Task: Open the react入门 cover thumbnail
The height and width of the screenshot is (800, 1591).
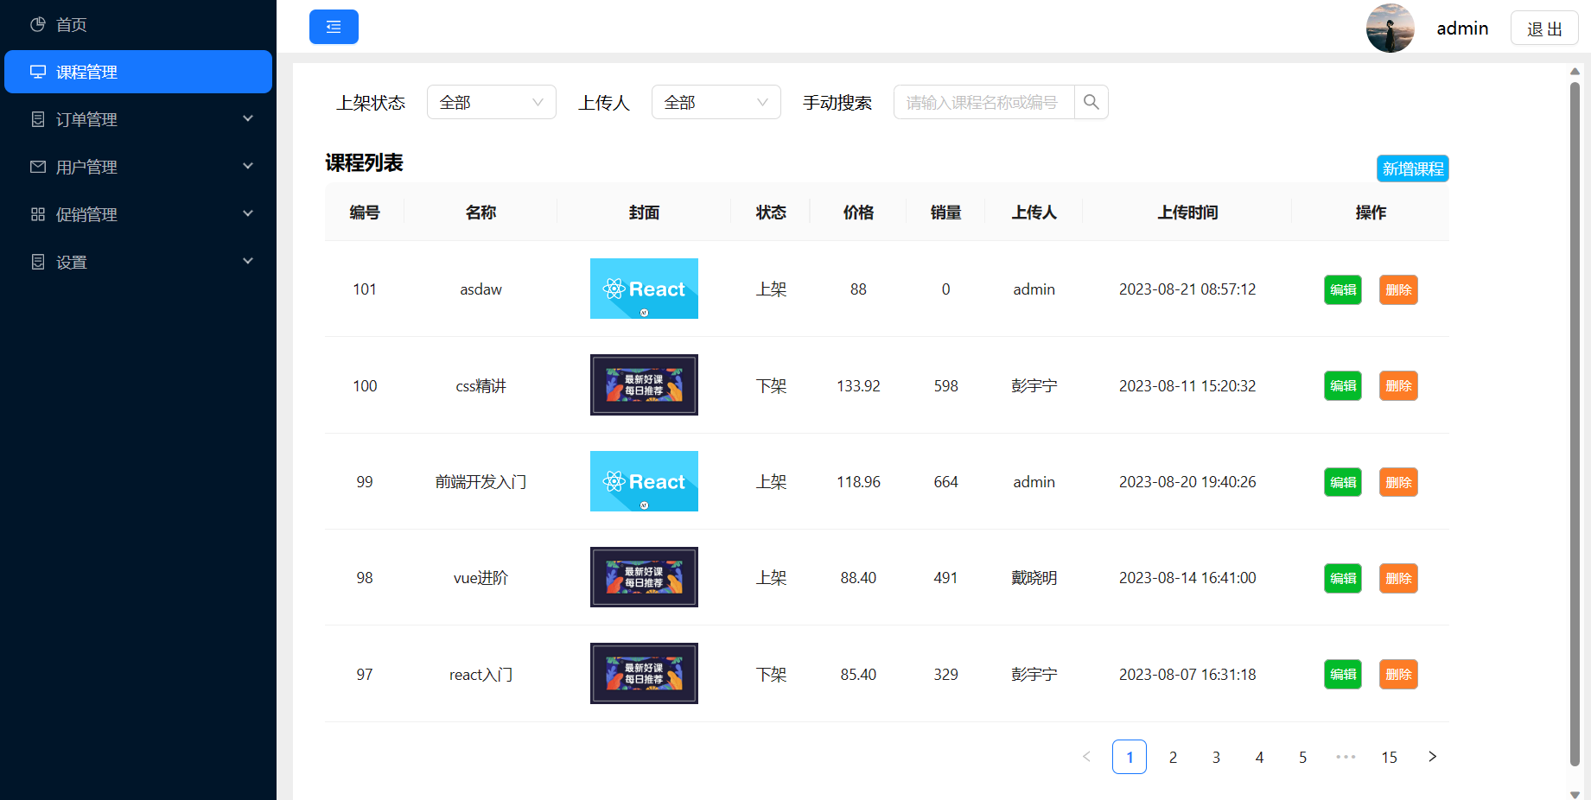Action: pos(644,673)
